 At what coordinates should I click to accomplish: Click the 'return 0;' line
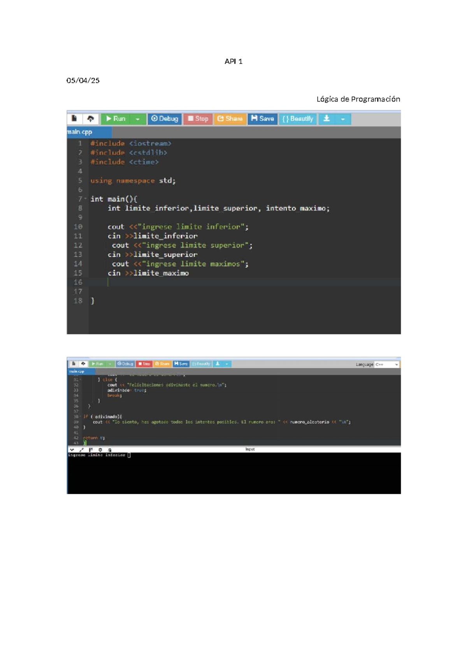(94, 438)
